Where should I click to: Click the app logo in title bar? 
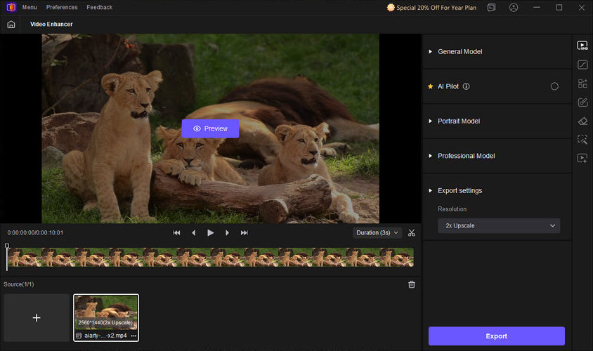pos(11,7)
